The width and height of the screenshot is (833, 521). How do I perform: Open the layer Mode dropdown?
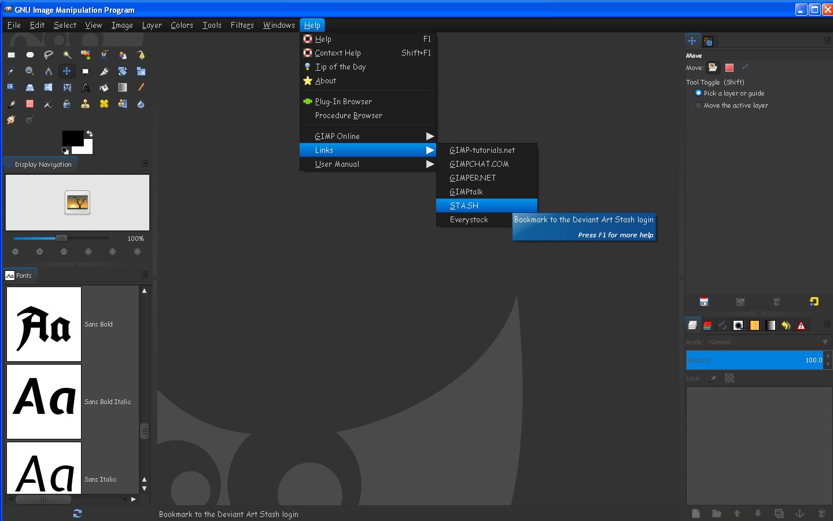click(x=769, y=342)
